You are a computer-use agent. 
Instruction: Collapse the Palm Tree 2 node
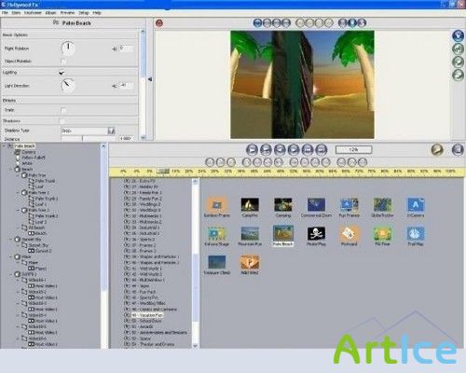pos(18,210)
